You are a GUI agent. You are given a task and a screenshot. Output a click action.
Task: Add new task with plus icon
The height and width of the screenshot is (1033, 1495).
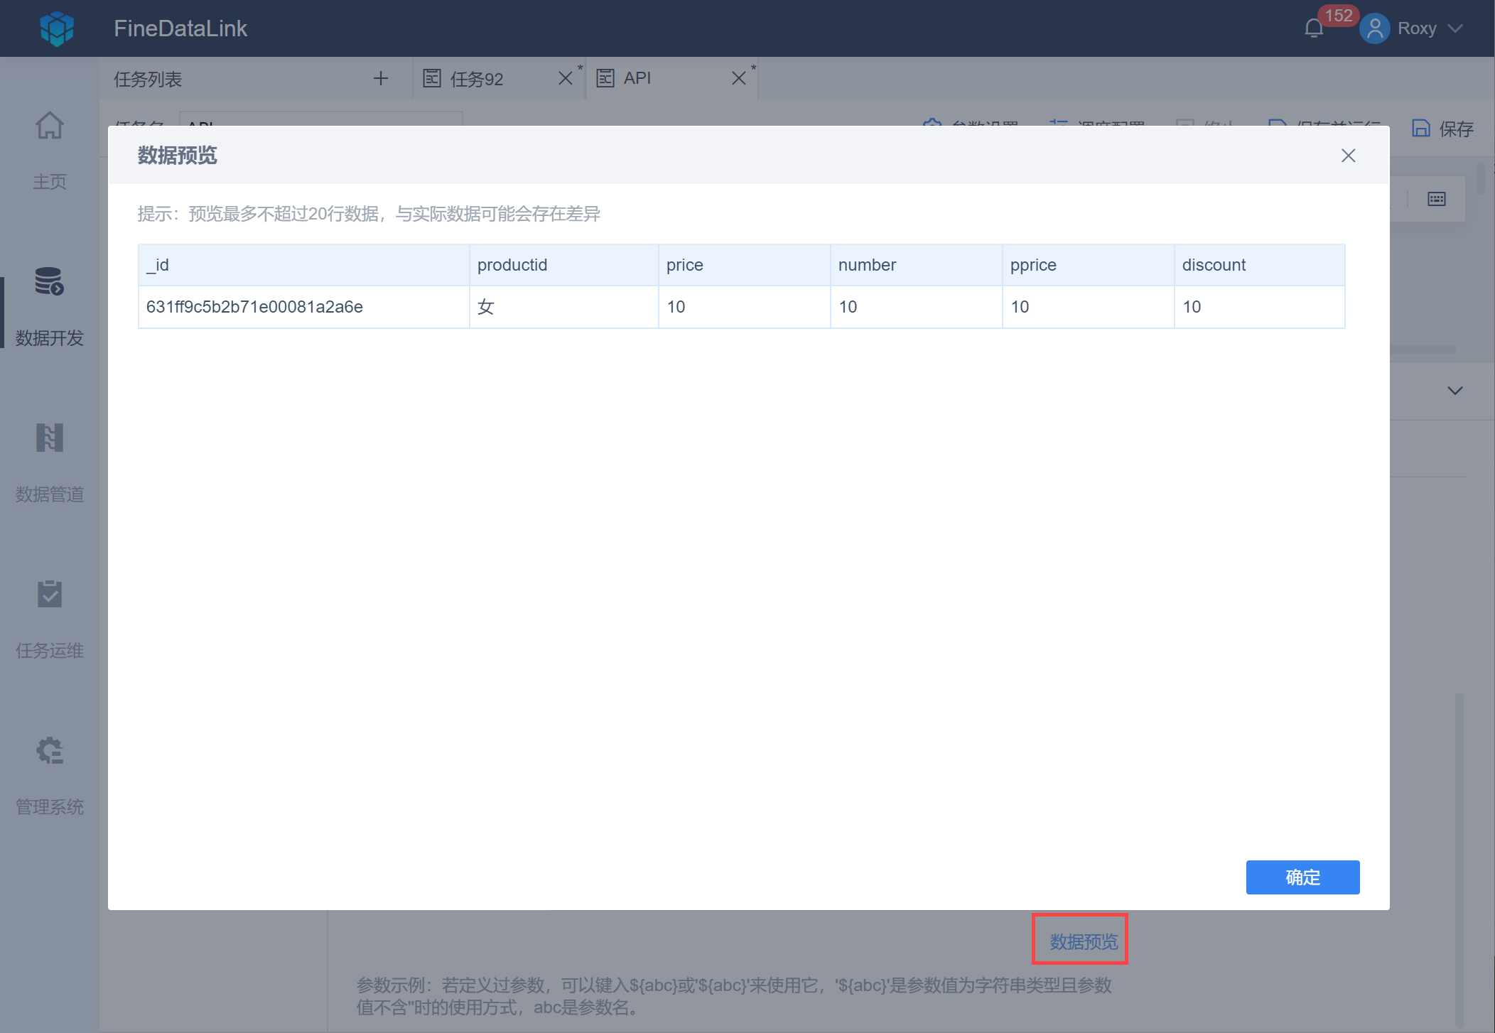coord(381,78)
